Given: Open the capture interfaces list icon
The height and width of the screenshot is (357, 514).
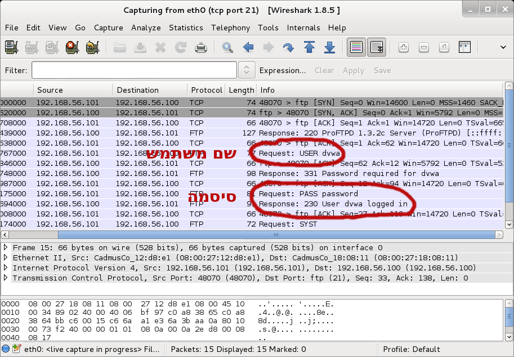Looking at the screenshot, I should click(11, 47).
